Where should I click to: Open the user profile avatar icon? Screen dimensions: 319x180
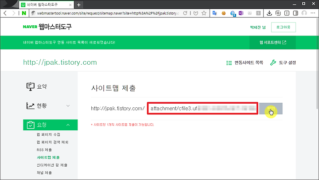pos(304,13)
